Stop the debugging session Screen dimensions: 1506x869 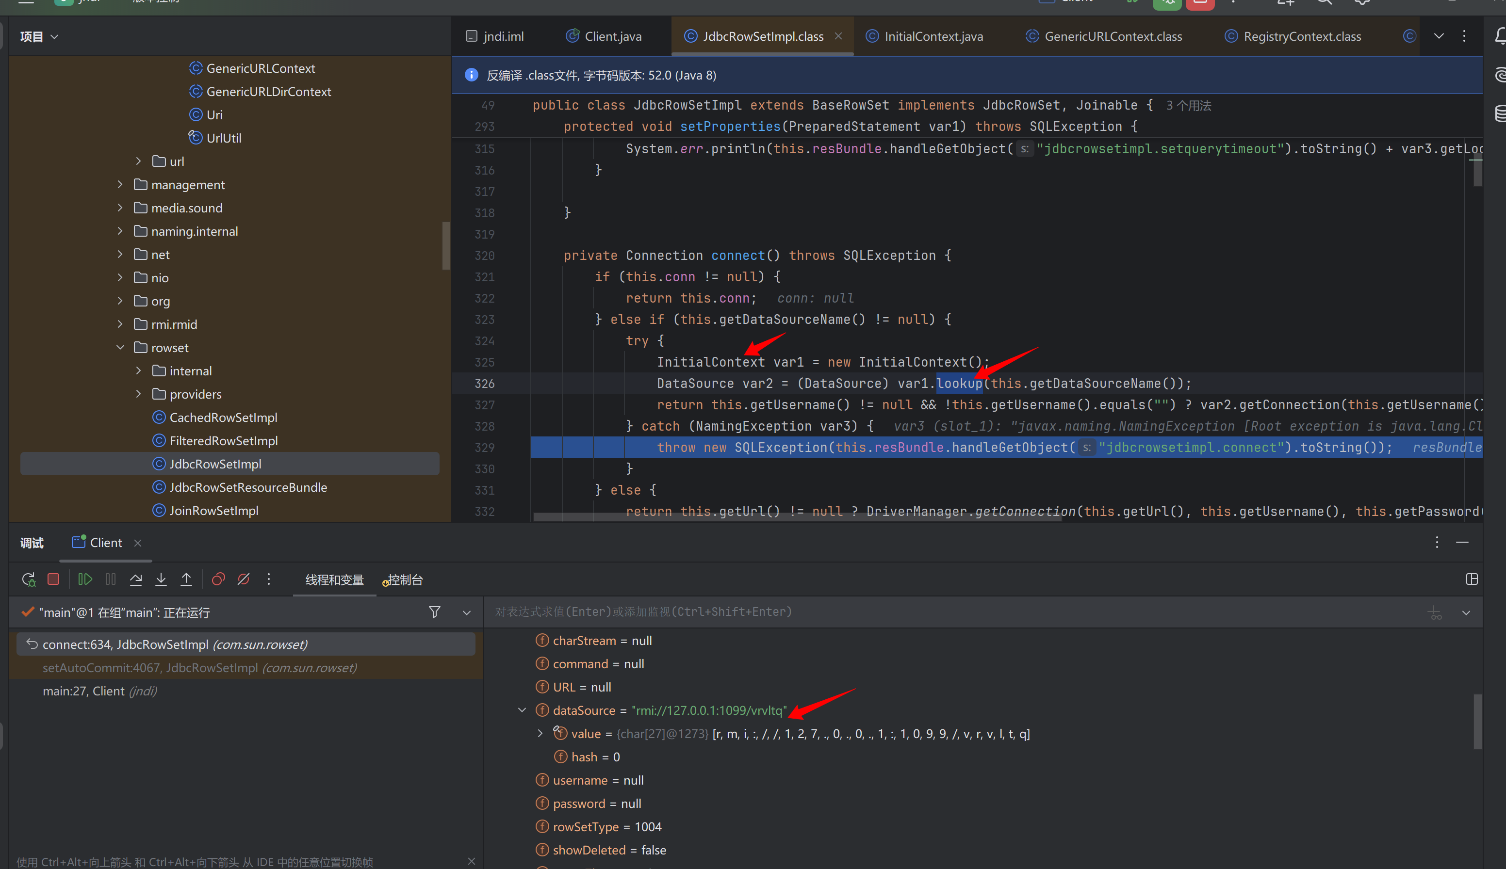click(x=53, y=579)
